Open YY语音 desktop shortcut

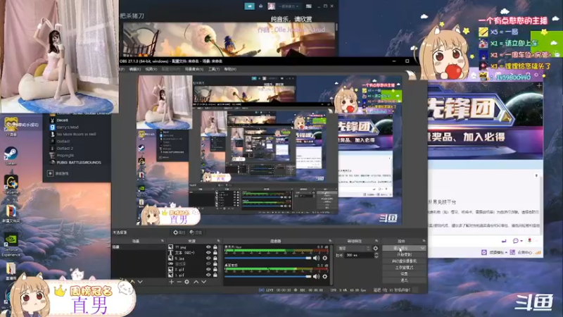click(x=11, y=127)
